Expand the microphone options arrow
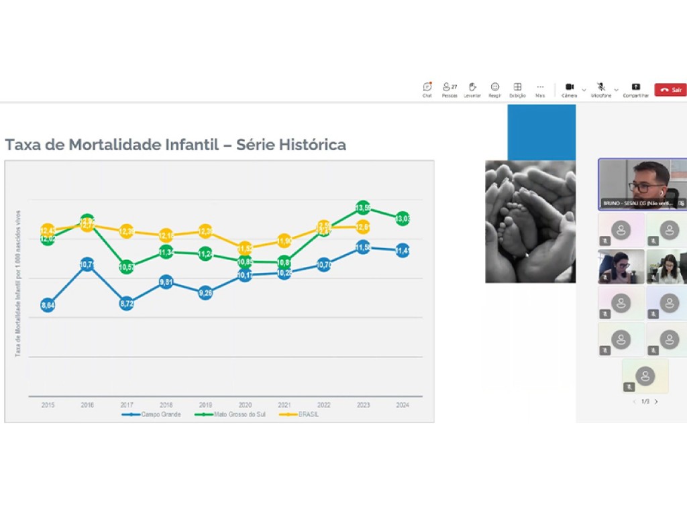The height and width of the screenshot is (515, 687). point(616,90)
